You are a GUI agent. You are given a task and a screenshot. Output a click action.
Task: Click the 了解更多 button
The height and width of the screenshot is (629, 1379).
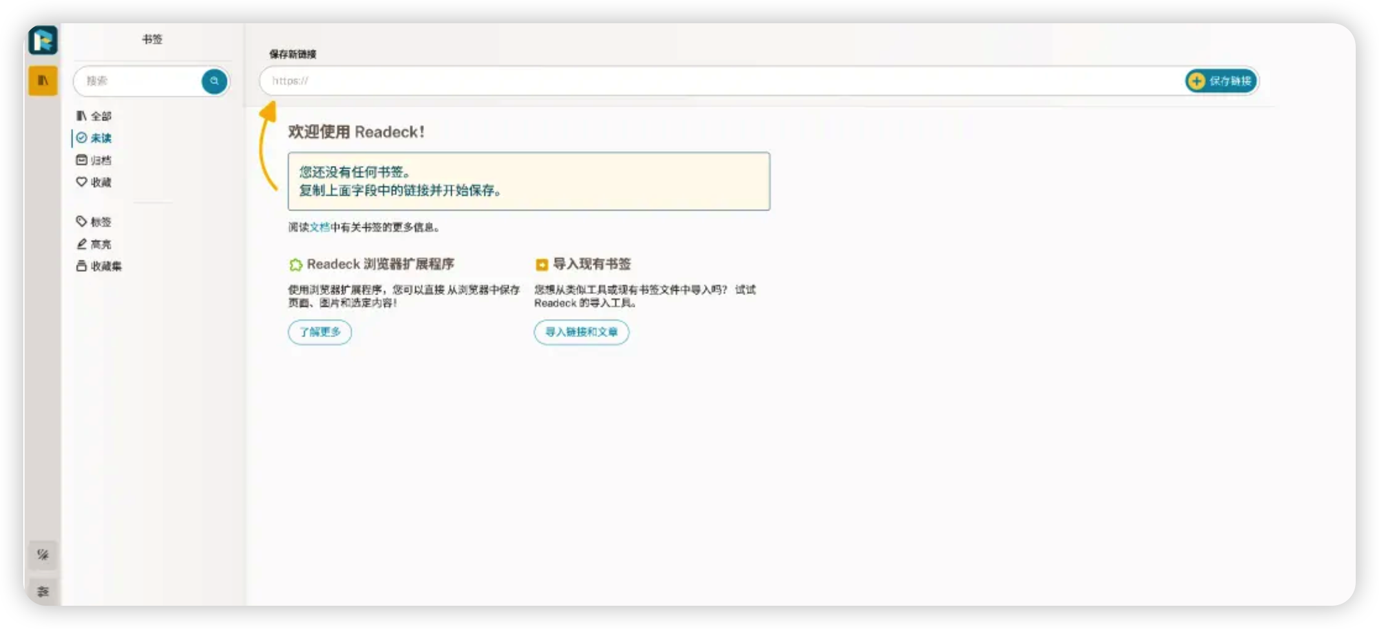[320, 332]
